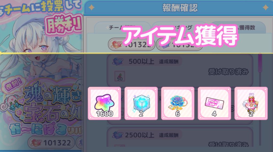This screenshot has height=152, width=273.
Task: Select the ice cube crystal reward item
Action: (x=141, y=104)
